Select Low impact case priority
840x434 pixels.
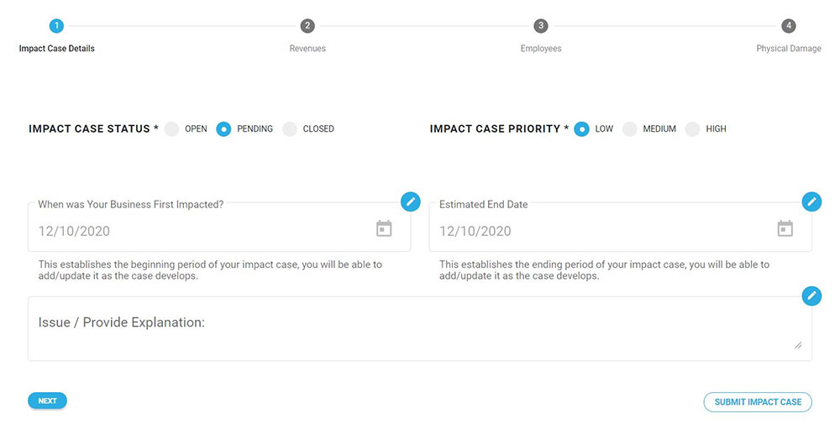581,129
